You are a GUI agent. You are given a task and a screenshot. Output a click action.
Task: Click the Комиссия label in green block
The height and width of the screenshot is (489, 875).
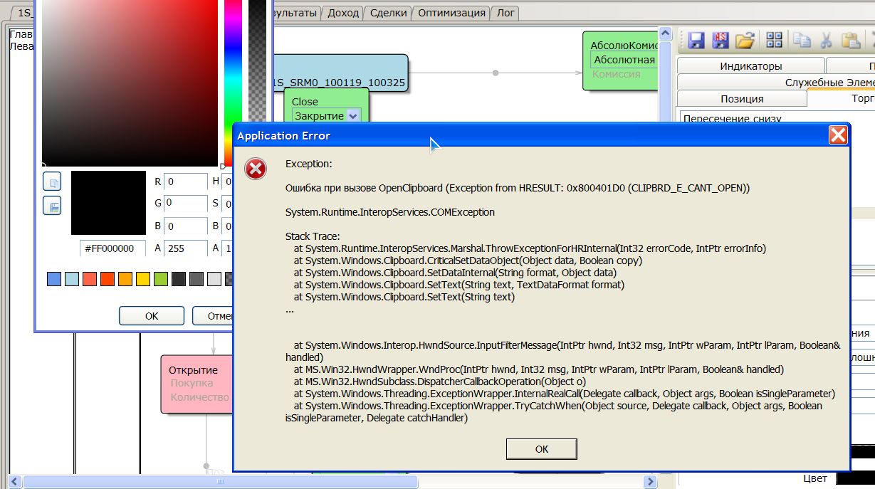pos(617,74)
